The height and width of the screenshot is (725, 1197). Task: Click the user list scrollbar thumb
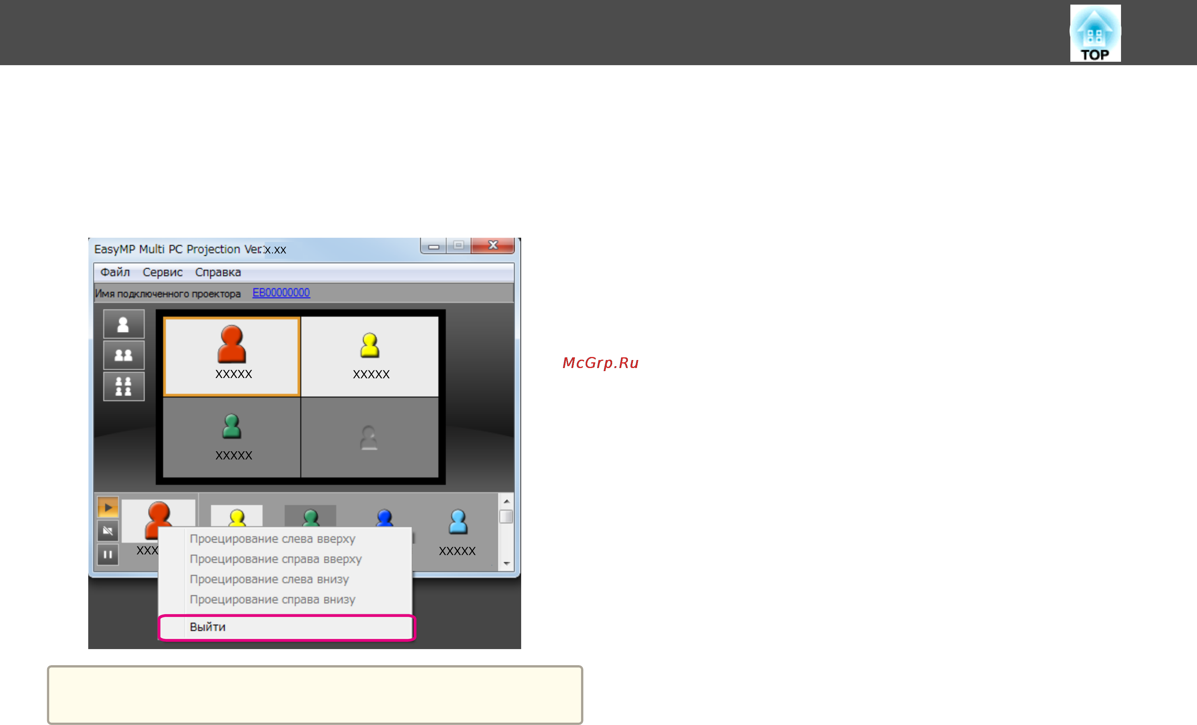point(506,516)
